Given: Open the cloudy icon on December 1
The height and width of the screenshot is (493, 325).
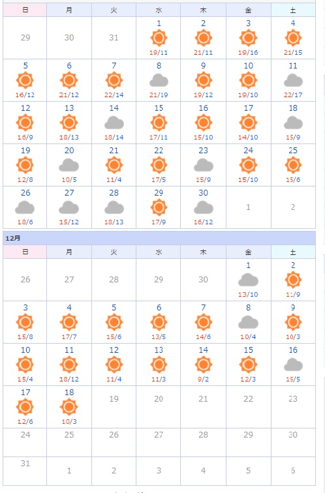Looking at the screenshot, I should tap(248, 280).
